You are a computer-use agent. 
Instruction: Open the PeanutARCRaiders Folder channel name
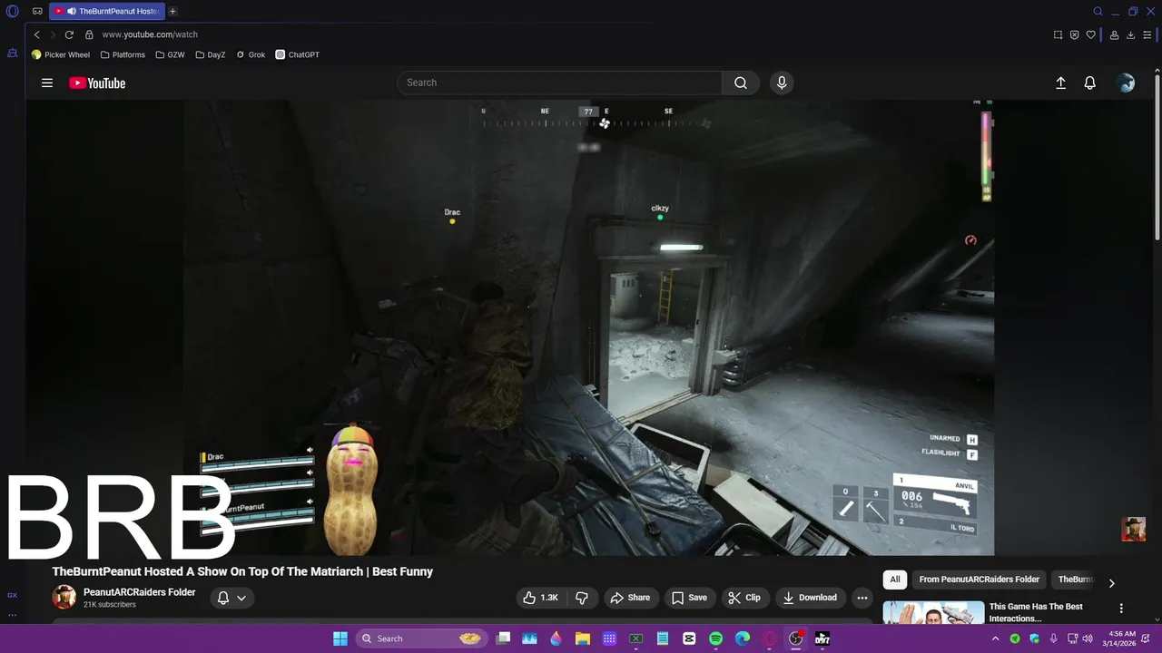[x=139, y=592]
